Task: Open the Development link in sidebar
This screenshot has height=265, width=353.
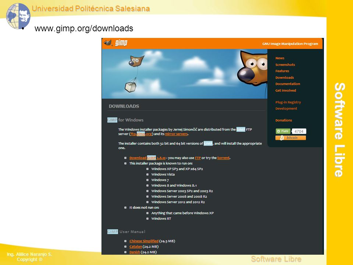Action: [286, 108]
